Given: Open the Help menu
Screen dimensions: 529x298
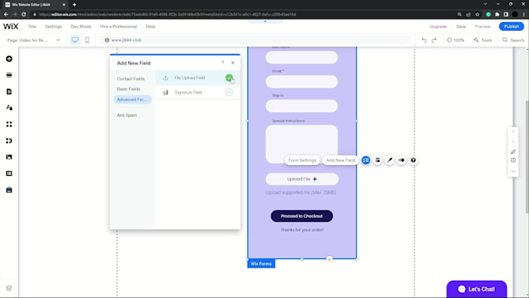Looking at the screenshot, I should pos(150,26).
